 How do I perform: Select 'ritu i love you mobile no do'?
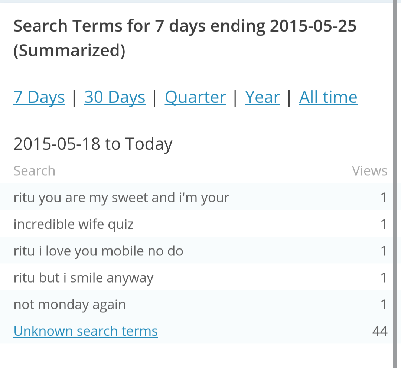click(x=98, y=251)
